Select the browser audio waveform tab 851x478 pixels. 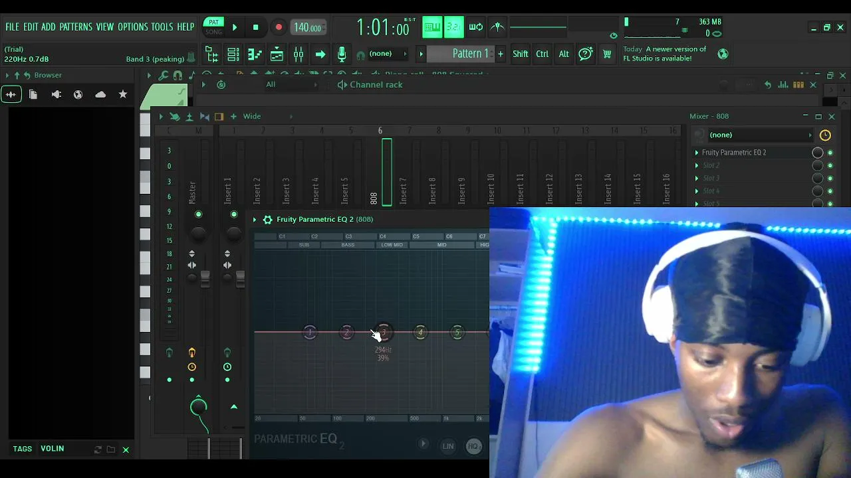coord(11,95)
